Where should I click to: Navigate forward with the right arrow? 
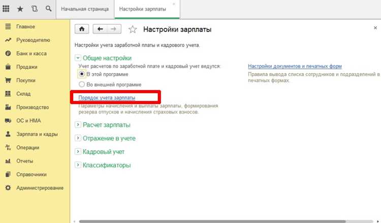tap(114, 29)
